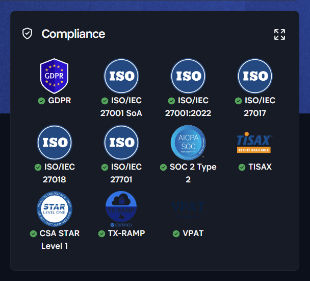
Task: Select the ISO/IEC 27701 badge icon
Action: (x=121, y=143)
